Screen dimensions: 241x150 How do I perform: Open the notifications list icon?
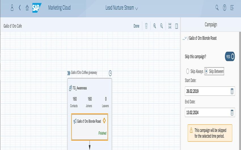(x=232, y=8)
